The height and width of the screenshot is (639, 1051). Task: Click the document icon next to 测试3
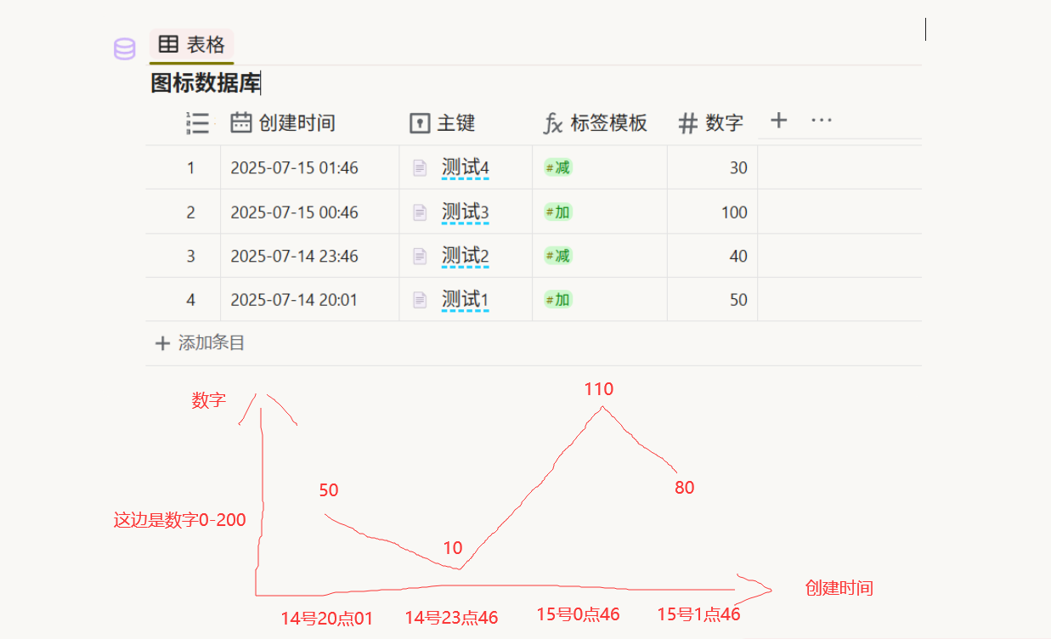tap(420, 212)
